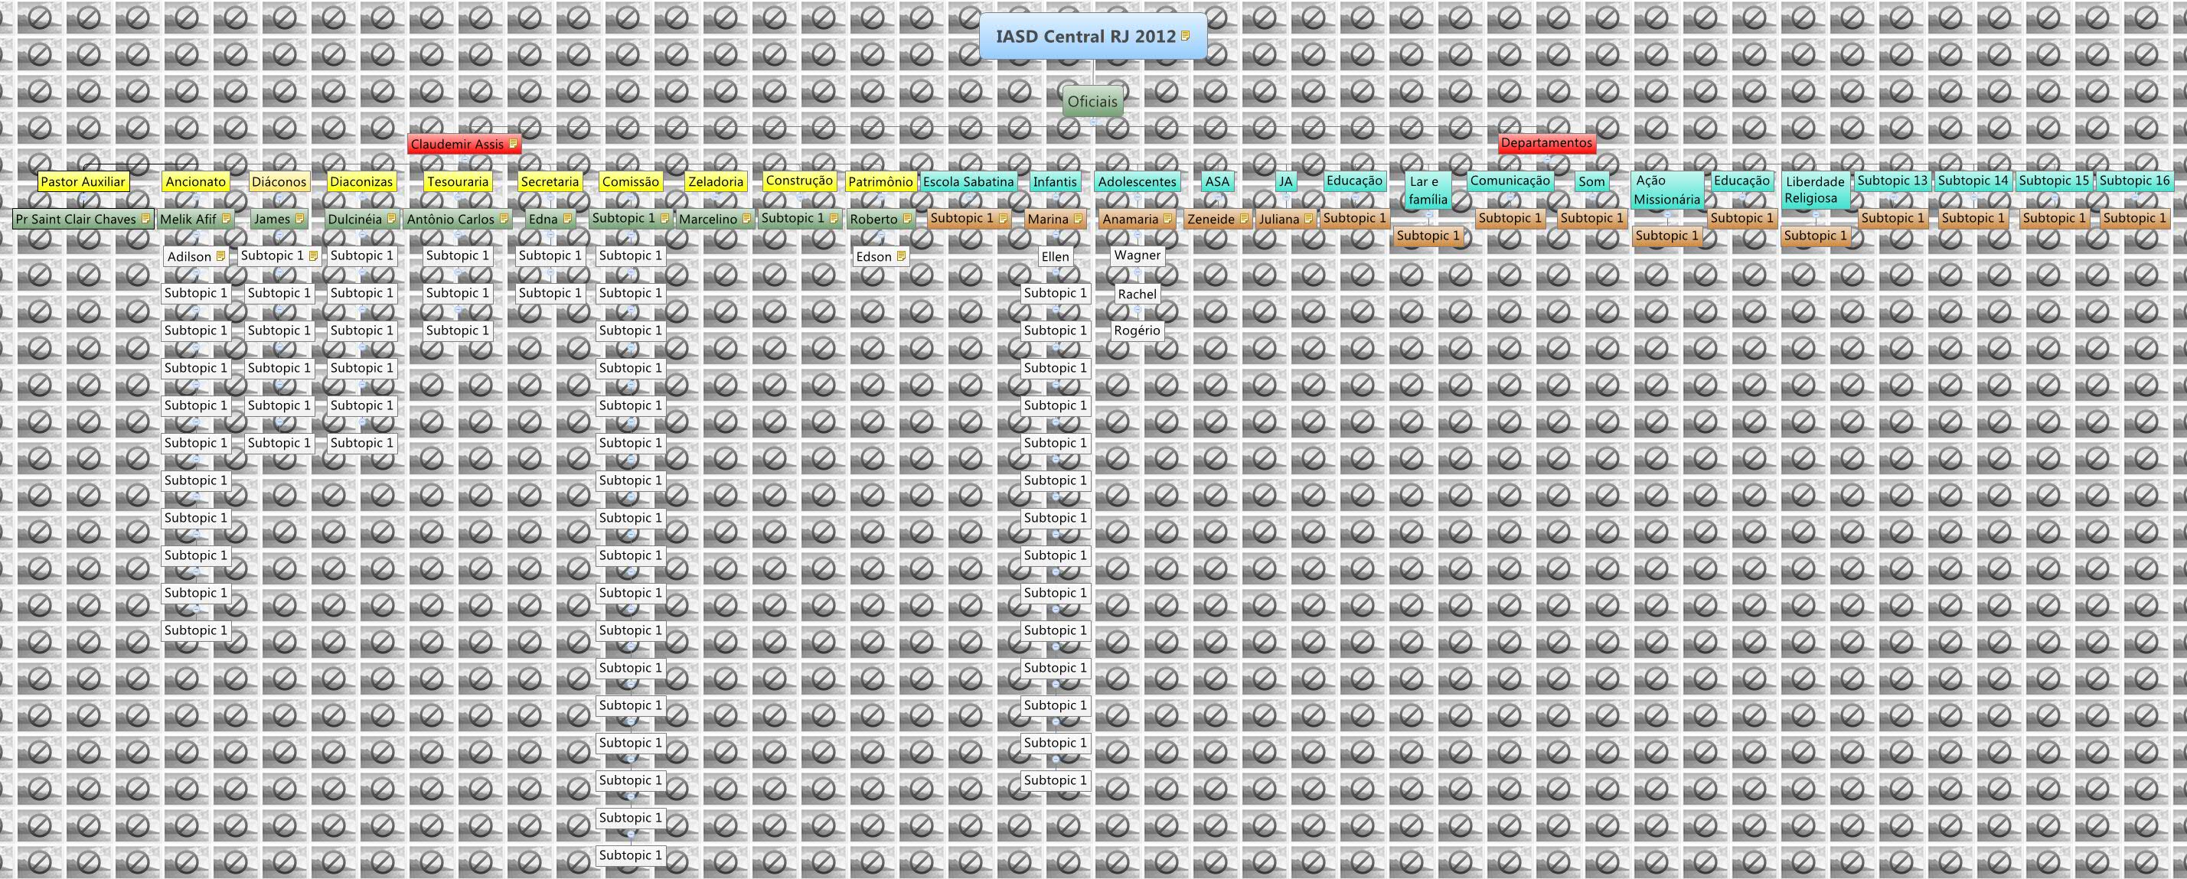Viewport: 2187px width, 879px height.
Task: Select the Departamentos red topic
Action: (1546, 142)
